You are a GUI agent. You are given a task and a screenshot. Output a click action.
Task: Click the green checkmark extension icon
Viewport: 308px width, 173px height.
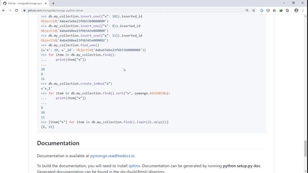[281, 11]
